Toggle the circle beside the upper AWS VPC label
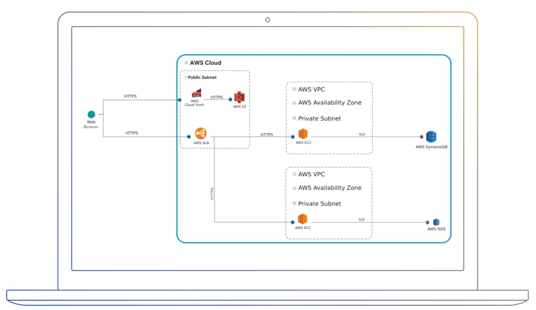 pos(293,89)
